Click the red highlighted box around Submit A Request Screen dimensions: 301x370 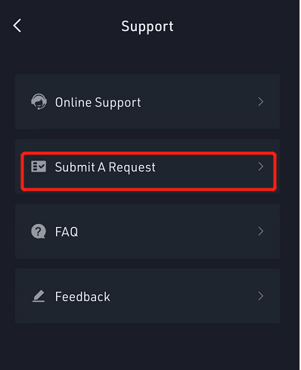149,172
